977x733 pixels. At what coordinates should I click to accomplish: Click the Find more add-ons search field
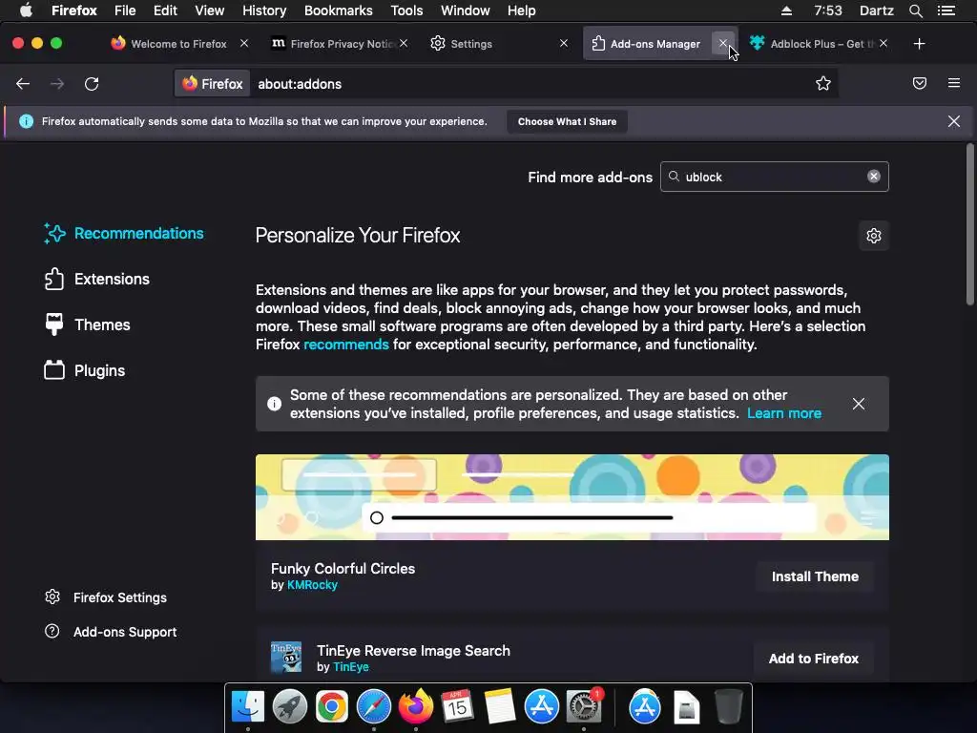click(x=775, y=177)
